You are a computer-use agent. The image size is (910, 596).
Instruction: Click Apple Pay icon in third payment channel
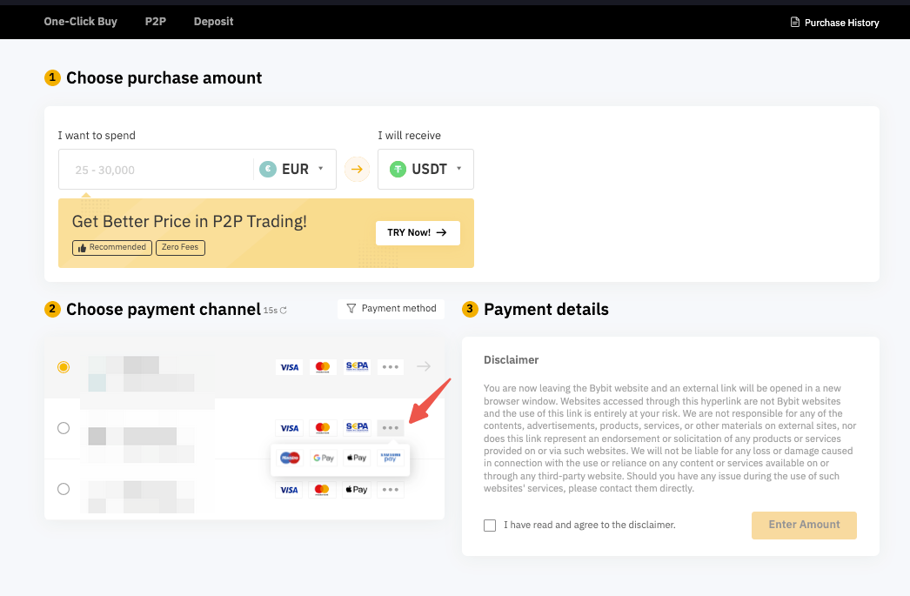356,490
